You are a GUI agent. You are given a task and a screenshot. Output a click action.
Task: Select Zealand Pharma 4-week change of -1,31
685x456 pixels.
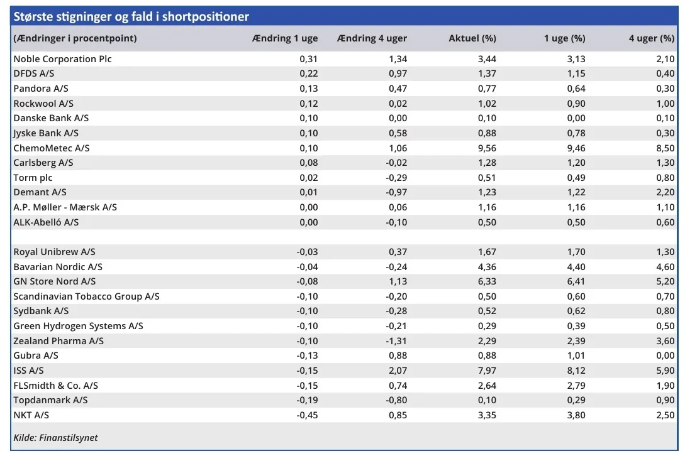pyautogui.click(x=395, y=341)
